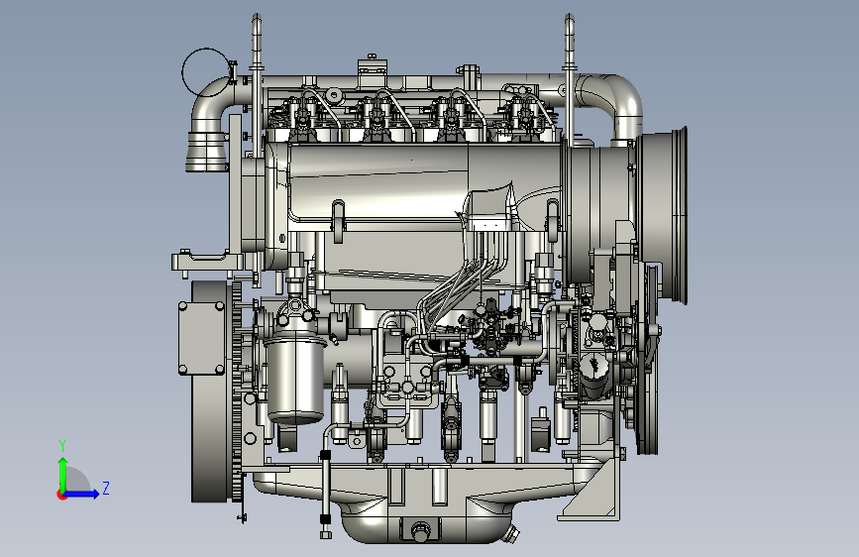Click the 'Y' axis label

(x=62, y=446)
